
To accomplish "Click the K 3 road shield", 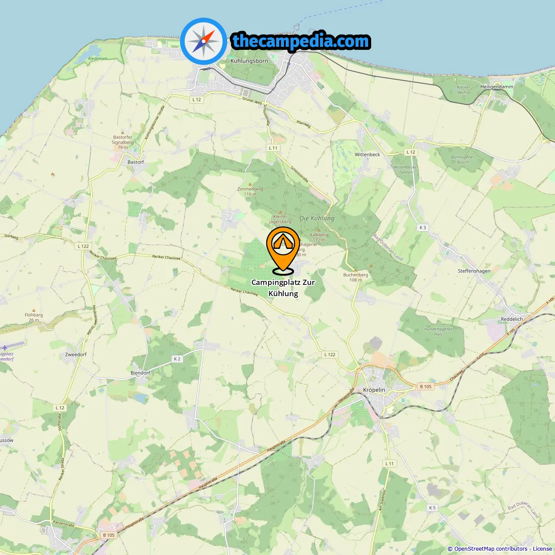I will point(423,228).
